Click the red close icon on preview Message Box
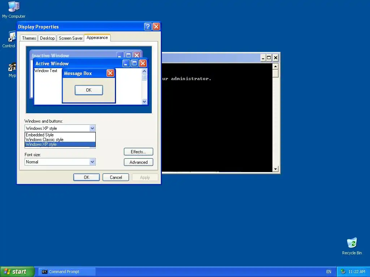Image resolution: width=370 pixels, height=277 pixels. [110, 73]
